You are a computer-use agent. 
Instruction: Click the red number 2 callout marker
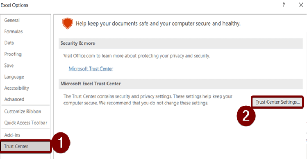(246, 116)
